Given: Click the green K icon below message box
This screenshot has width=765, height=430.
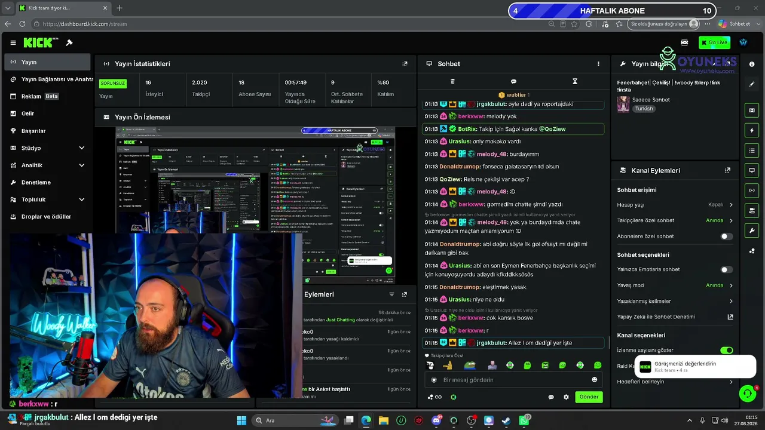Looking at the screenshot, I should (454, 397).
